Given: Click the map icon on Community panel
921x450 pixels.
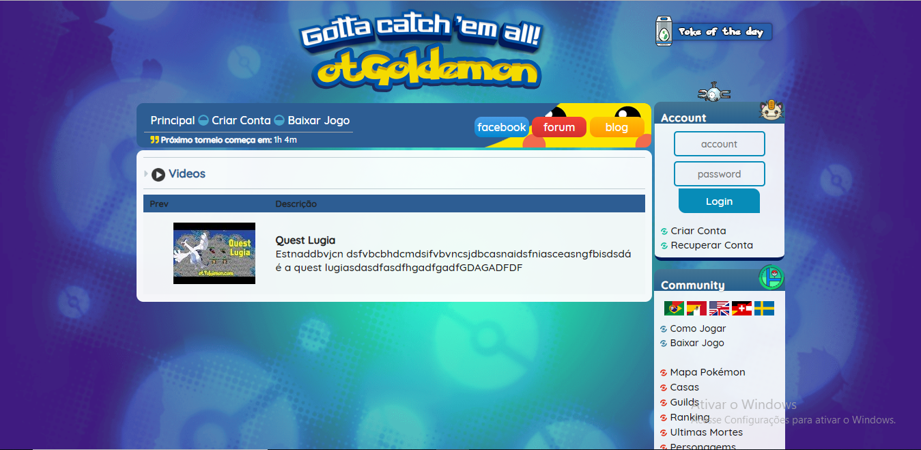Looking at the screenshot, I should 771,277.
